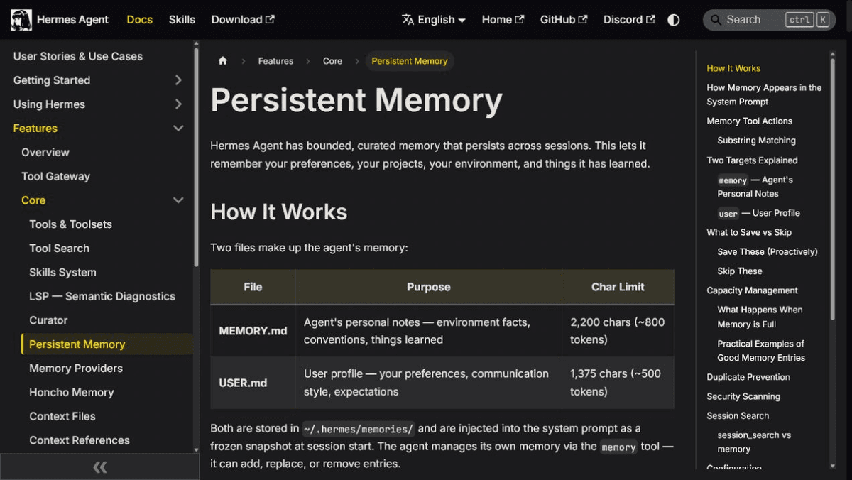Image resolution: width=852 pixels, height=480 pixels.
Task: Click the Hermes Agent logo image
Action: [x=21, y=20]
